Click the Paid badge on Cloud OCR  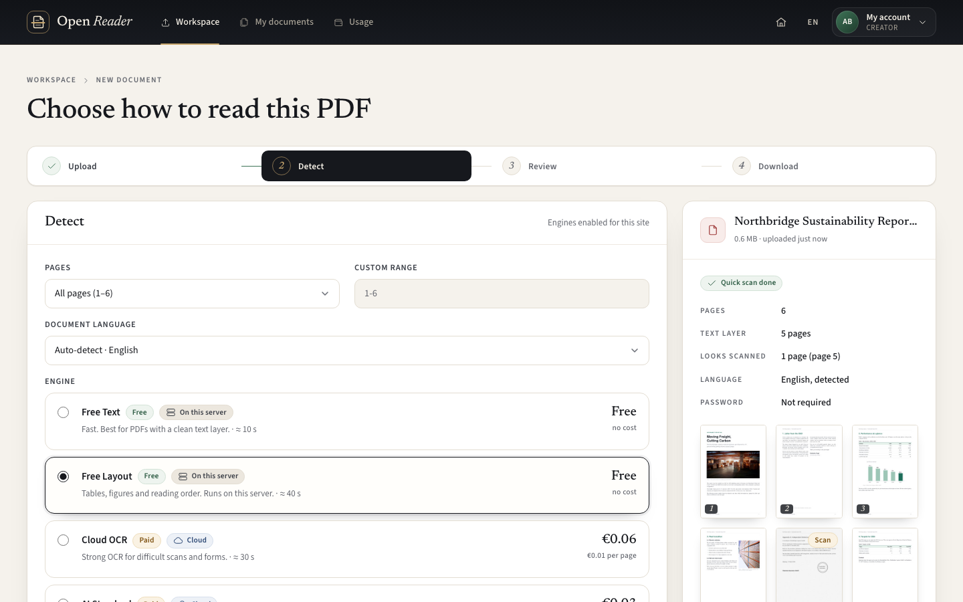[146, 540]
